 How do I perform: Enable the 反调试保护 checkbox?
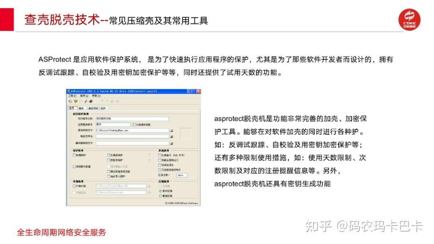click(x=108, y=155)
